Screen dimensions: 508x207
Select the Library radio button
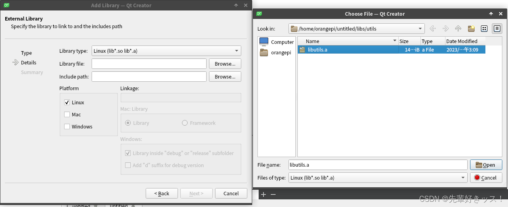click(x=128, y=123)
